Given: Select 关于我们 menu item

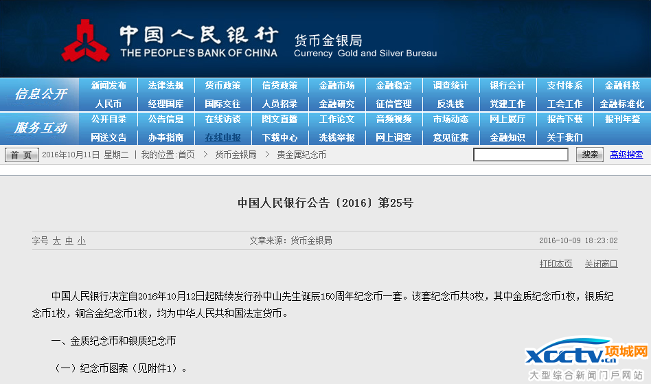Looking at the screenshot, I should (x=564, y=137).
